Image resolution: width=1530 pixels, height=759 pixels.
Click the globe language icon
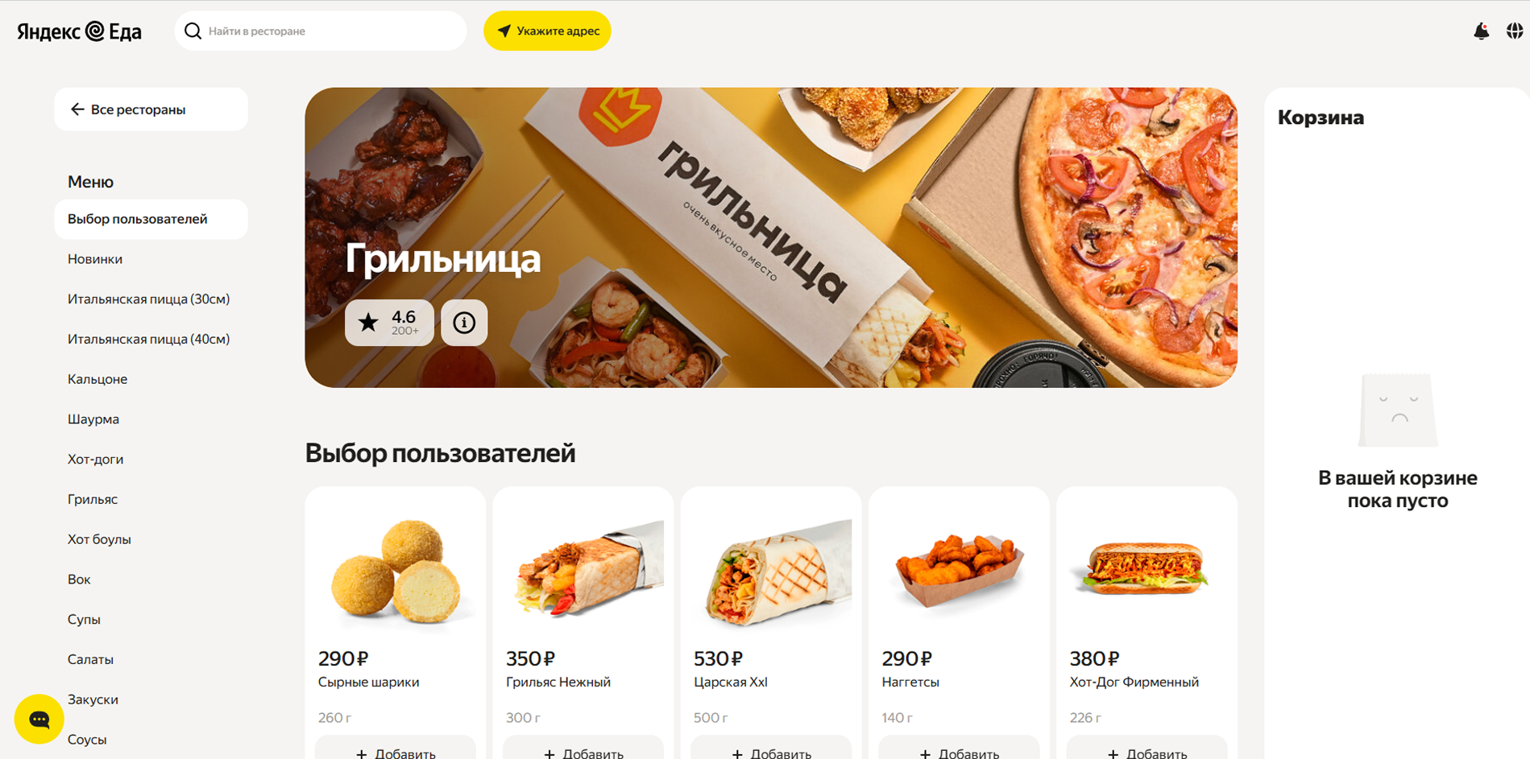coord(1515,31)
